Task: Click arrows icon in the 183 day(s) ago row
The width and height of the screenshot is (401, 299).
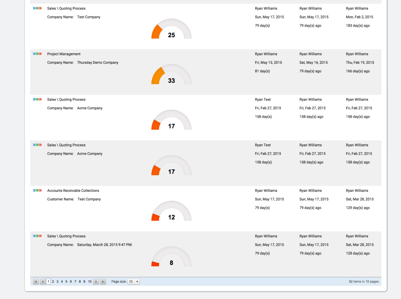Action: coord(37,8)
